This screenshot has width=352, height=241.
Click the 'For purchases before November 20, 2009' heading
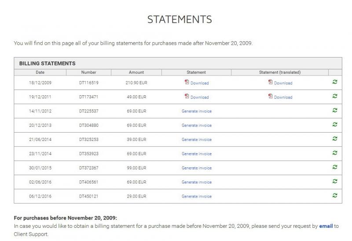pos(65,218)
